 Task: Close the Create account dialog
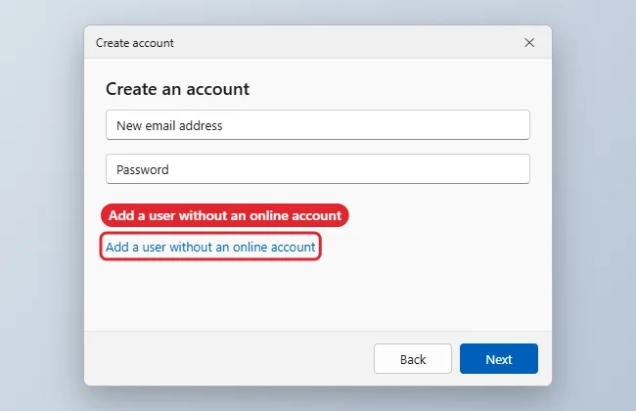(529, 43)
